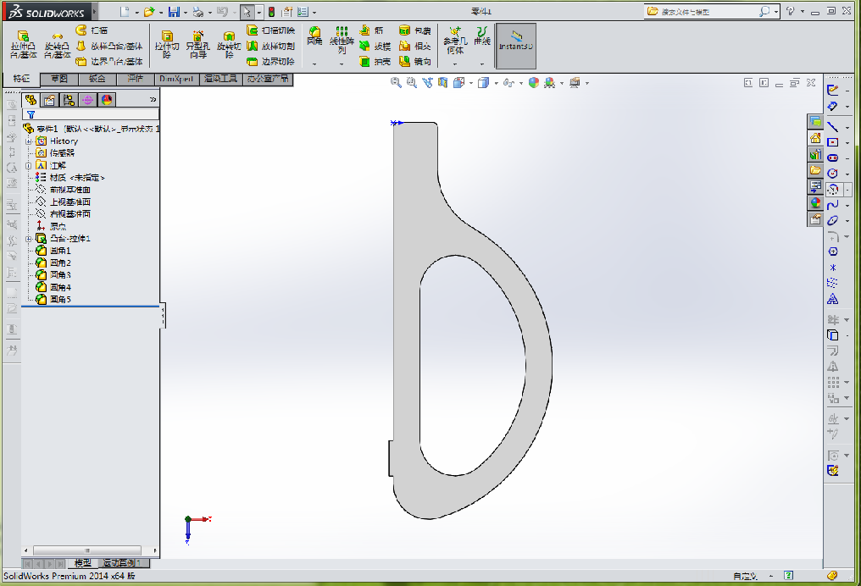Select the Swept Cut (扫描切除) tool

[270, 30]
